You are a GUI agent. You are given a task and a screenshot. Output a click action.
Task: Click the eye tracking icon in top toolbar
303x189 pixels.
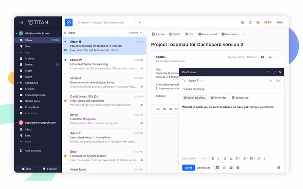pos(243,23)
